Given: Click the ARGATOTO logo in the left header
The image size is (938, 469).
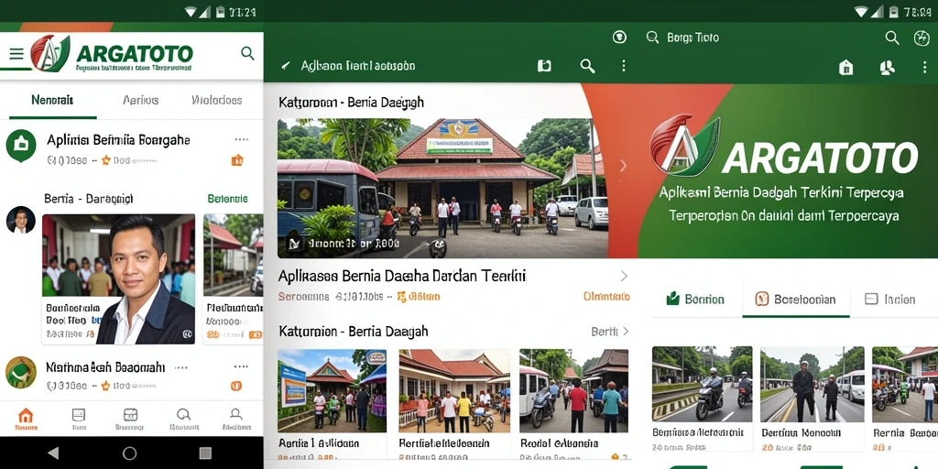Looking at the screenshot, I should pos(112,54).
